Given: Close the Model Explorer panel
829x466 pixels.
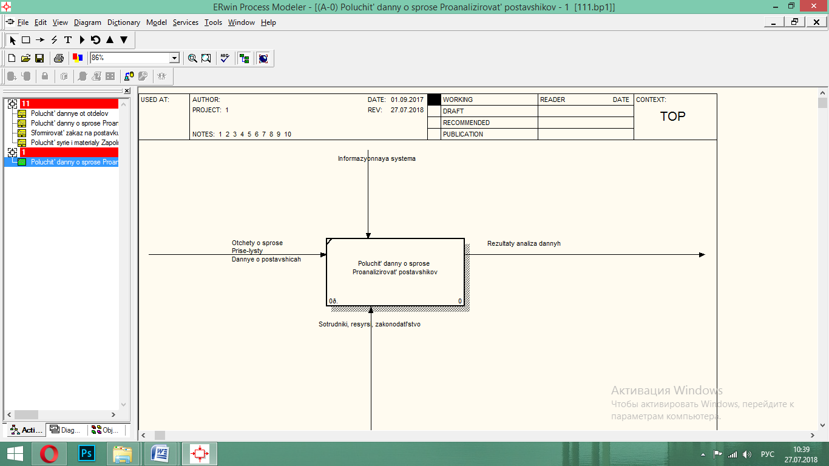Looking at the screenshot, I should coord(127,91).
